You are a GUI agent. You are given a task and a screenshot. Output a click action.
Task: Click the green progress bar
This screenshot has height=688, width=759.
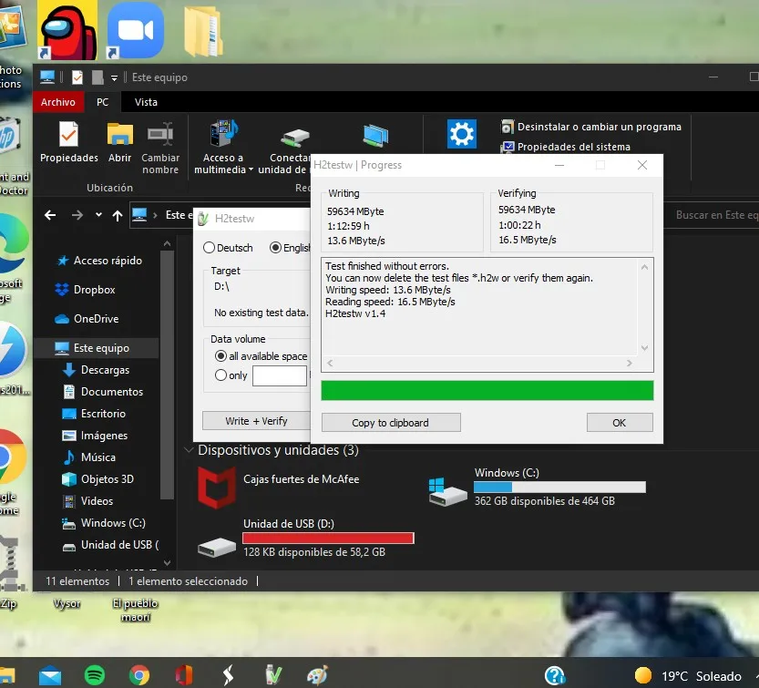click(x=487, y=391)
